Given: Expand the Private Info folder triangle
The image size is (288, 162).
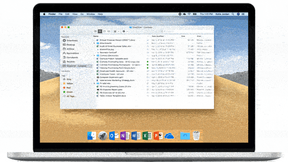Looking at the screenshot, I should click(94, 83).
